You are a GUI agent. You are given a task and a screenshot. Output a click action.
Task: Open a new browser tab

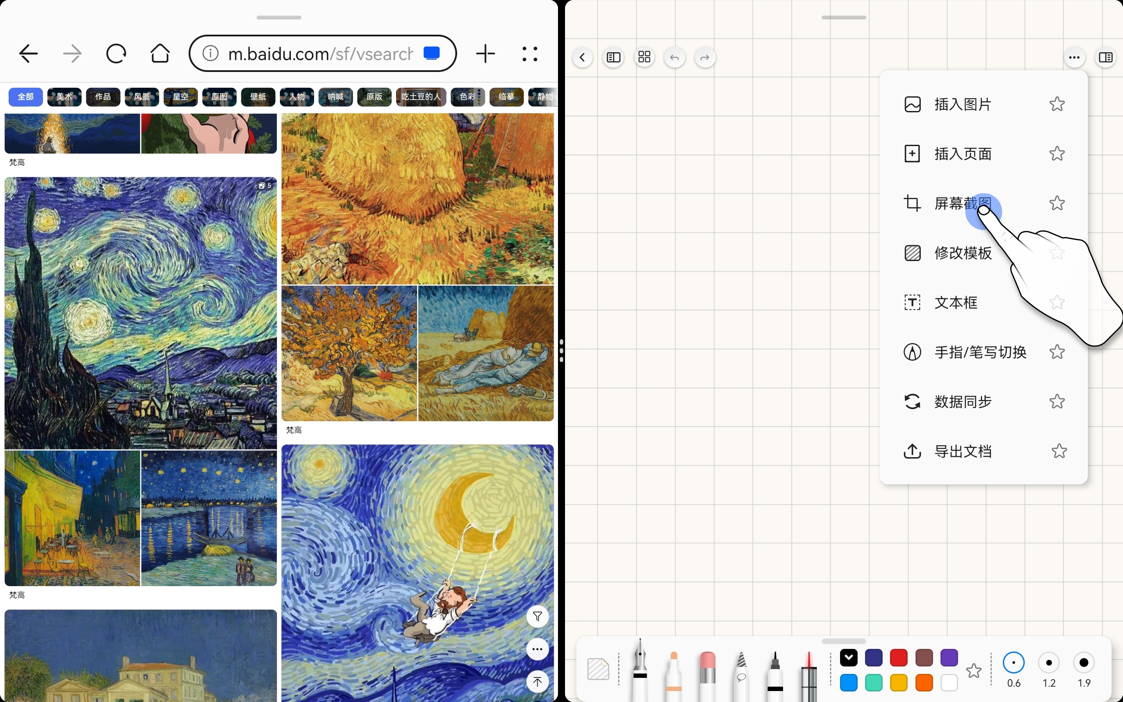point(486,54)
